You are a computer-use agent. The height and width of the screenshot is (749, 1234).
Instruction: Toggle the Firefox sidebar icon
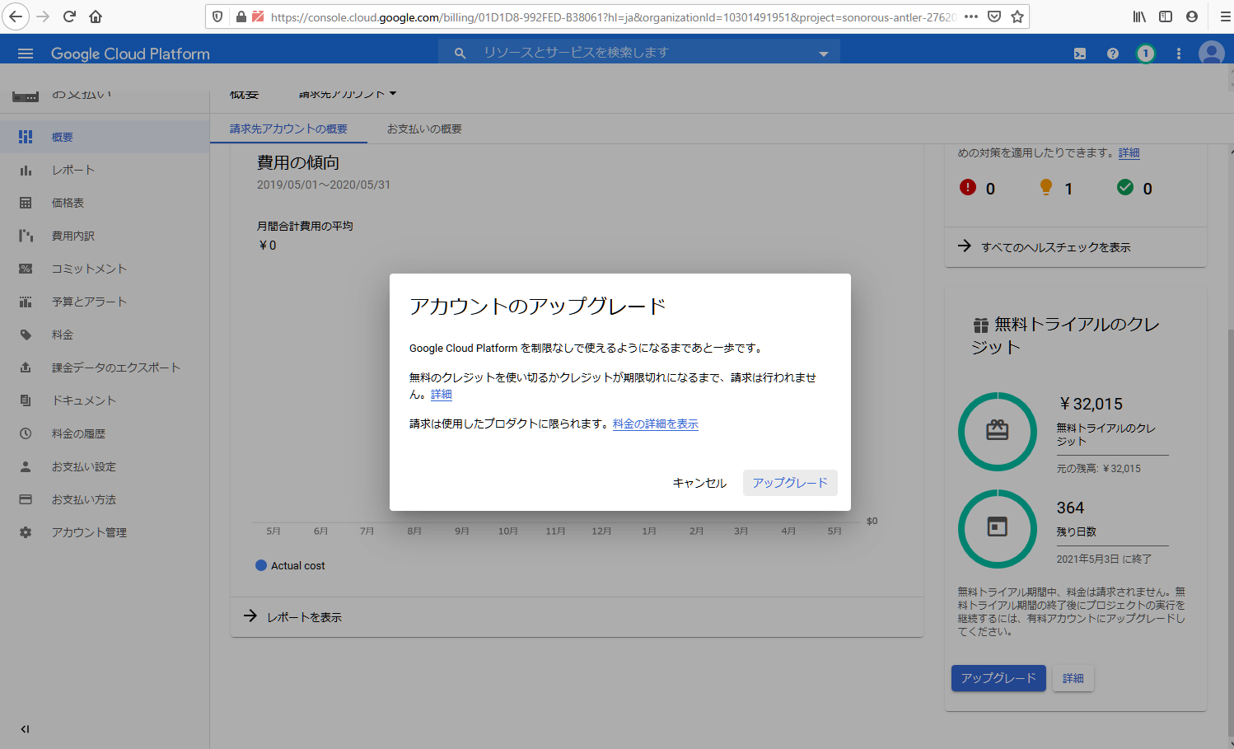pyautogui.click(x=1166, y=16)
